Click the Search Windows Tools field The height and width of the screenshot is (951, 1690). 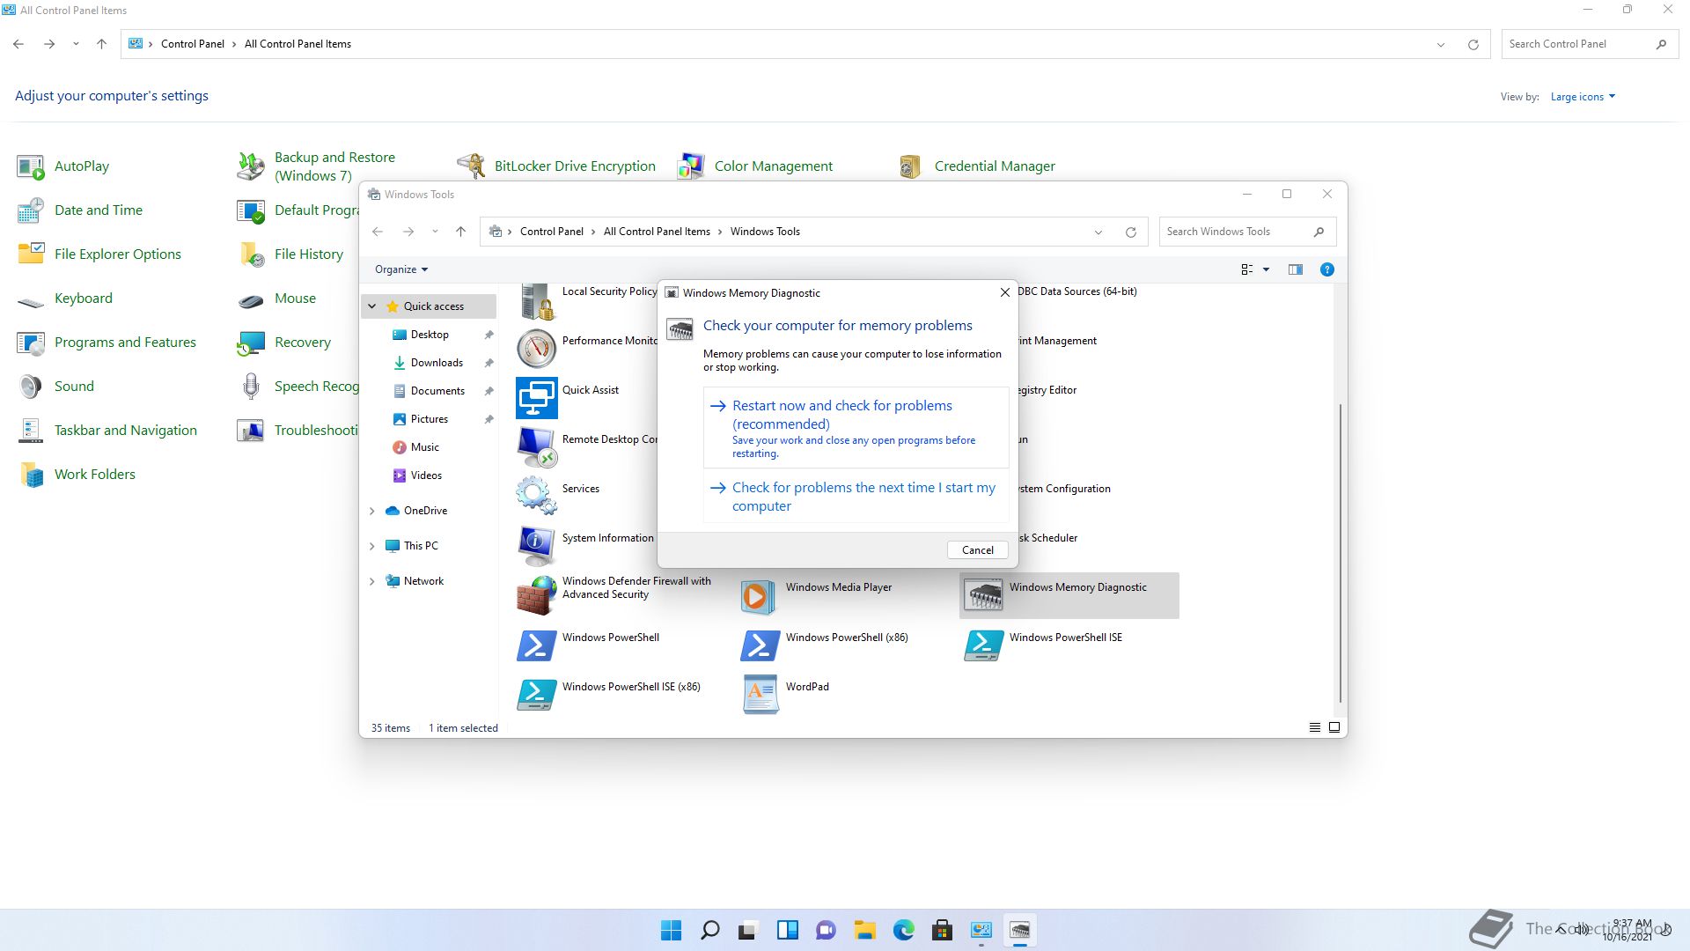[1247, 232]
